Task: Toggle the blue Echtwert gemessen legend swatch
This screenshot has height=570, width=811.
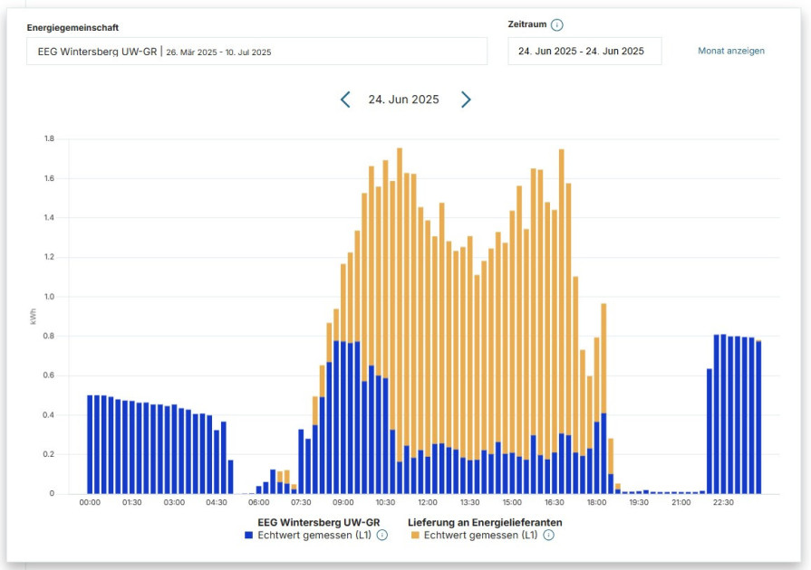Action: pos(249,536)
